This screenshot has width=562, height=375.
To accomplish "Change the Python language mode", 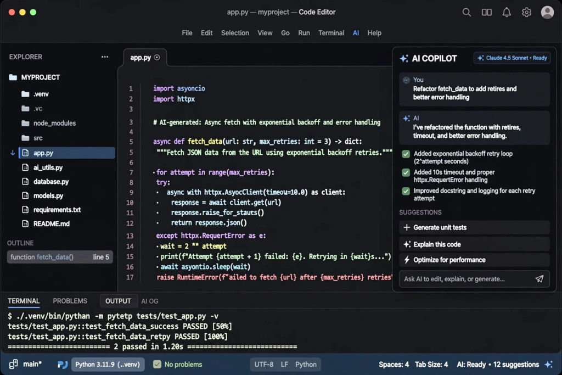I will (306, 364).
